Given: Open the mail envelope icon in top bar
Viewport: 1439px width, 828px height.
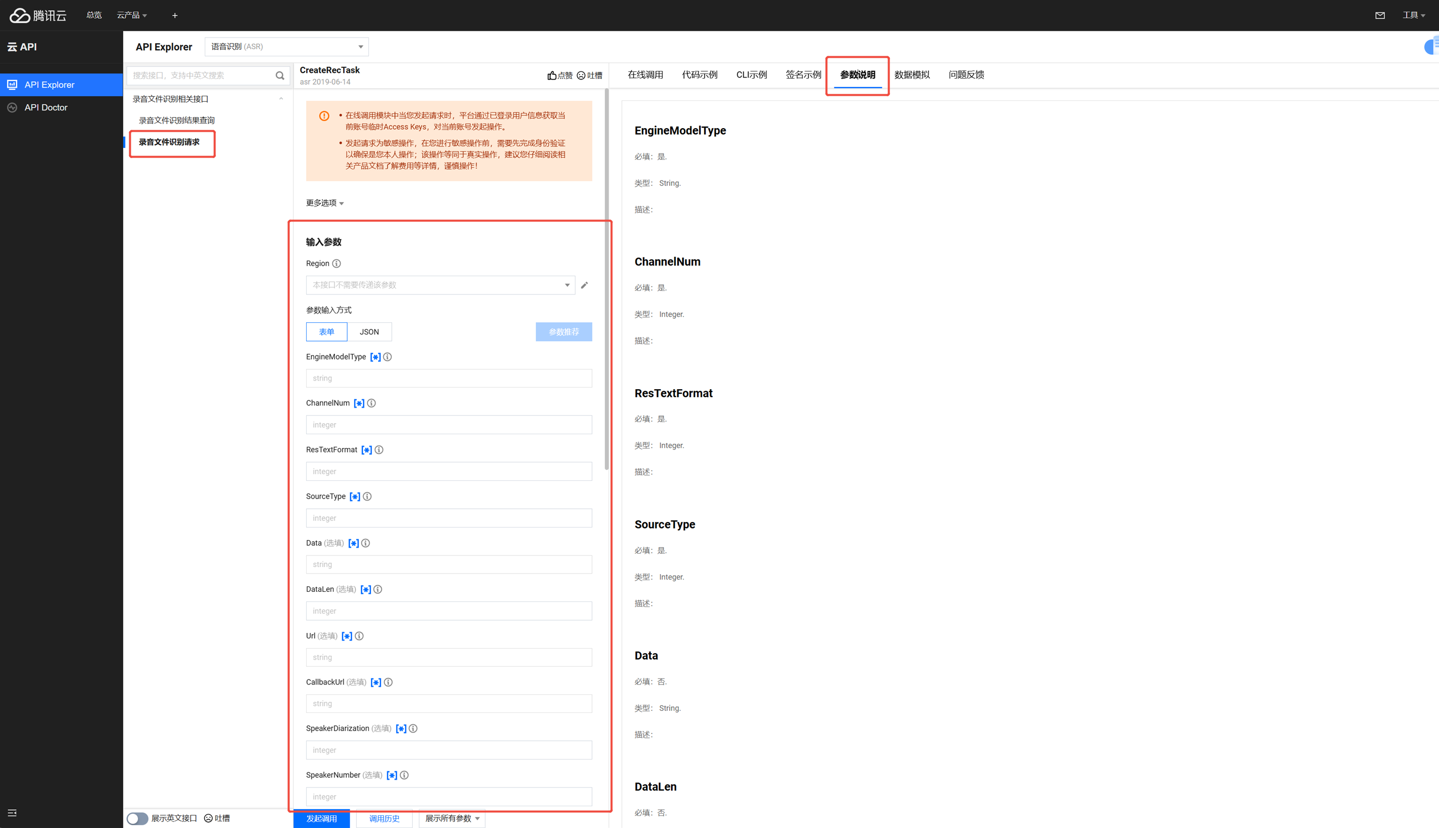Looking at the screenshot, I should pos(1379,15).
